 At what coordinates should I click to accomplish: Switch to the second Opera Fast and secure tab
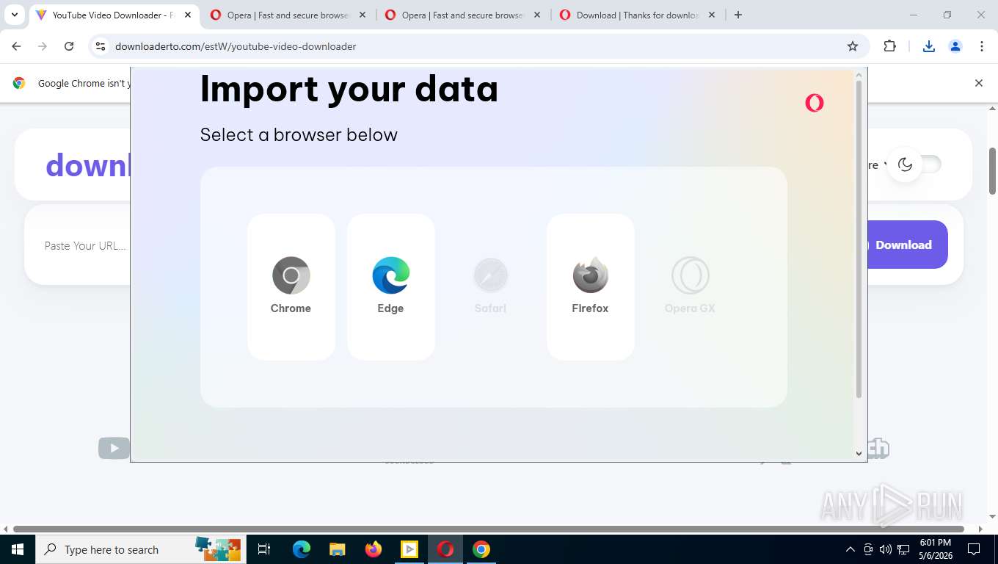tap(462, 15)
